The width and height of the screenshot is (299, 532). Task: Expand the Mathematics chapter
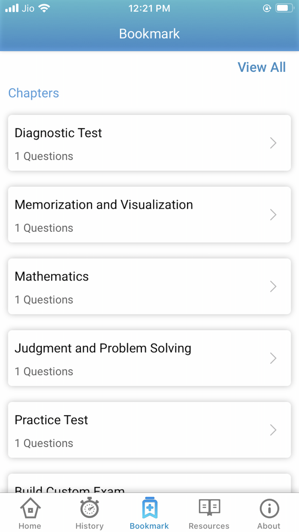149,287
